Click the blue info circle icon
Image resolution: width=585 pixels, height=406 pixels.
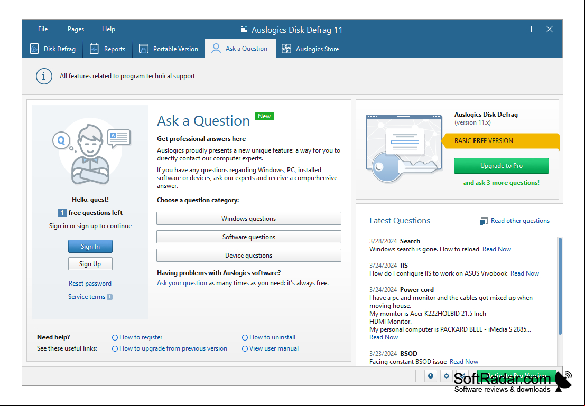tap(44, 76)
